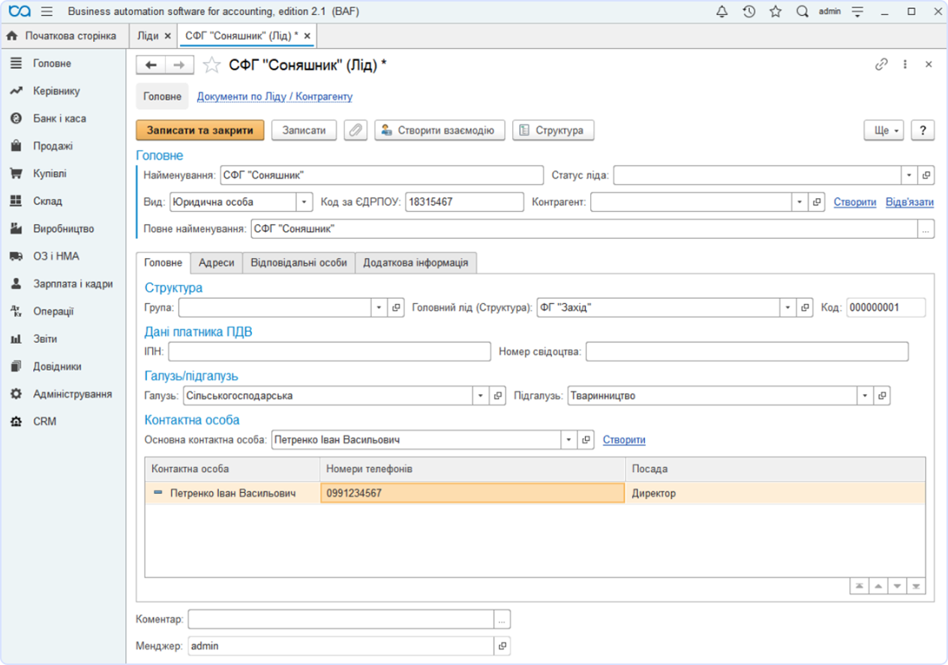The image size is (948, 665).
Task: Expand the Вид dropdown
Action: pos(304,203)
